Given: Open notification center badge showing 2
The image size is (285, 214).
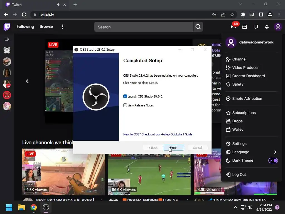Looking at the screenshot, I should (x=277, y=207).
